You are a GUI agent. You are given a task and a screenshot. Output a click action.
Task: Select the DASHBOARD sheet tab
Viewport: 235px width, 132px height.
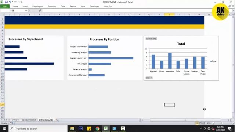point(46,120)
